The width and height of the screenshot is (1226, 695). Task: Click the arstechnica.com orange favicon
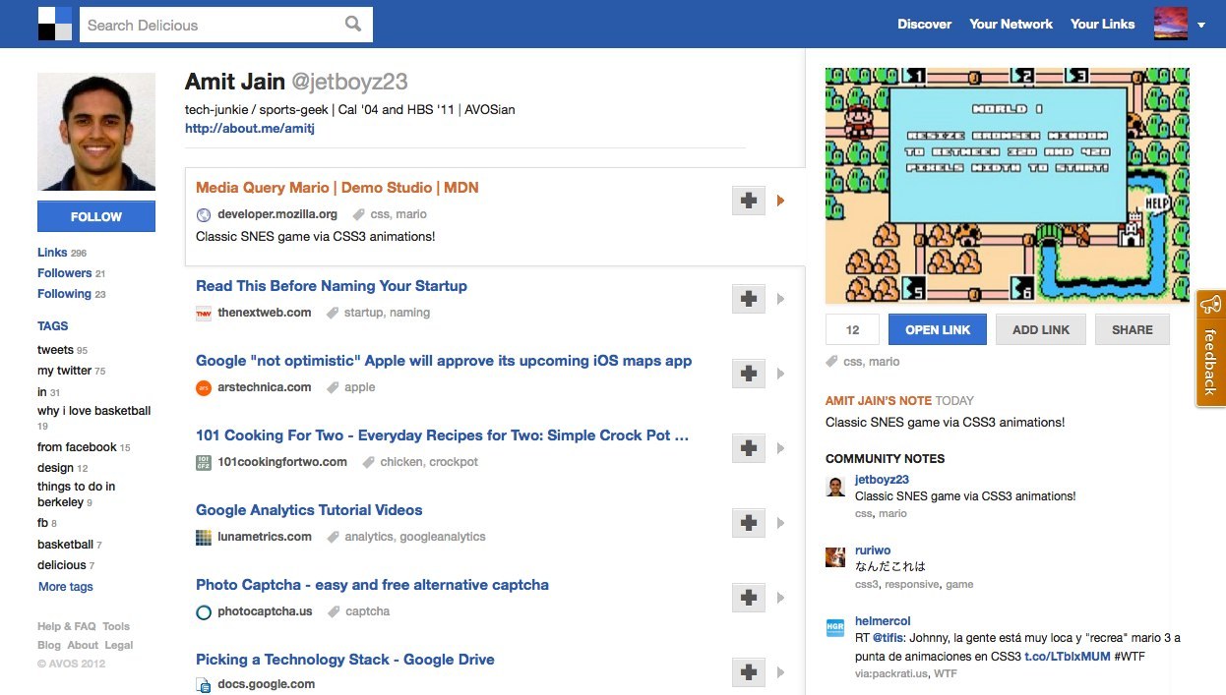204,388
